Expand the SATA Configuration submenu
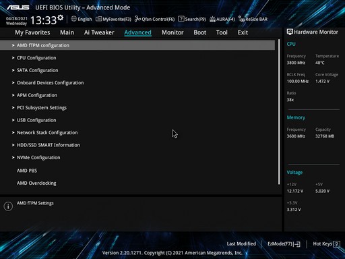The image size is (345, 259). (x=137, y=70)
